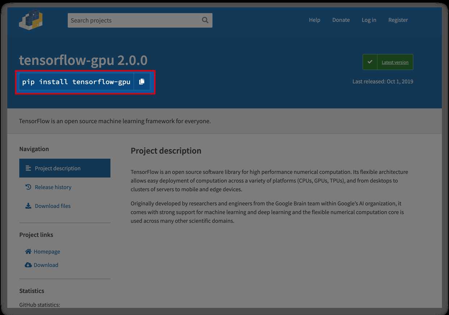Image resolution: width=449 pixels, height=315 pixels.
Task: Click the Project links heading
Action: click(x=36, y=235)
